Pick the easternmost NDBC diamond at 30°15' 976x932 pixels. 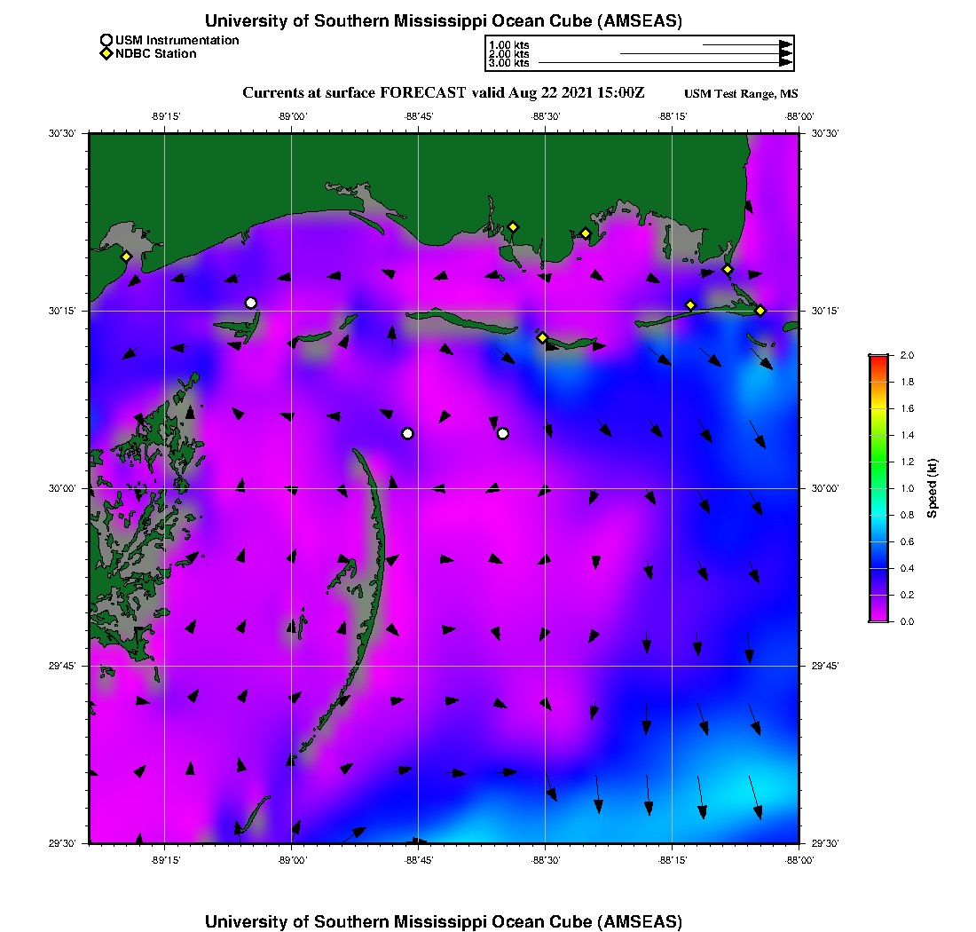point(760,311)
